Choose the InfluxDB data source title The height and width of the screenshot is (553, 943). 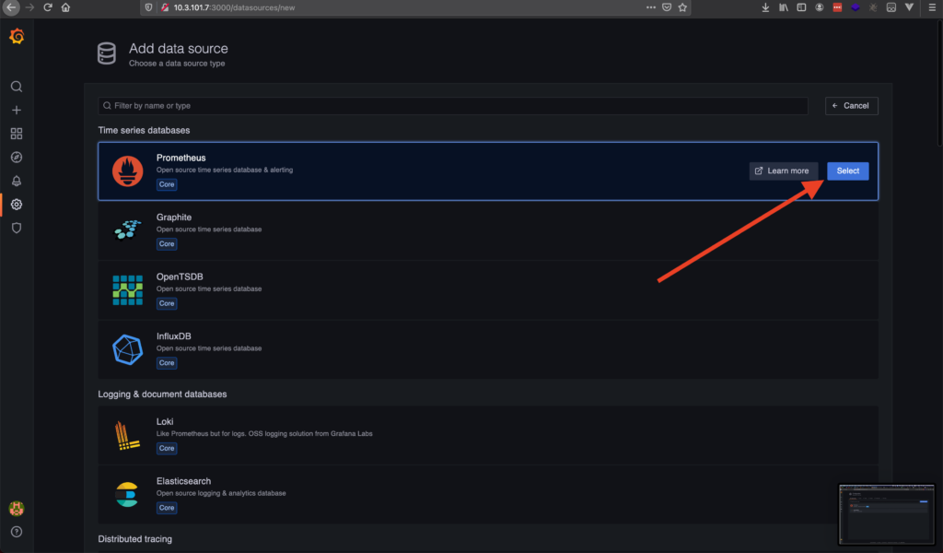(x=174, y=336)
